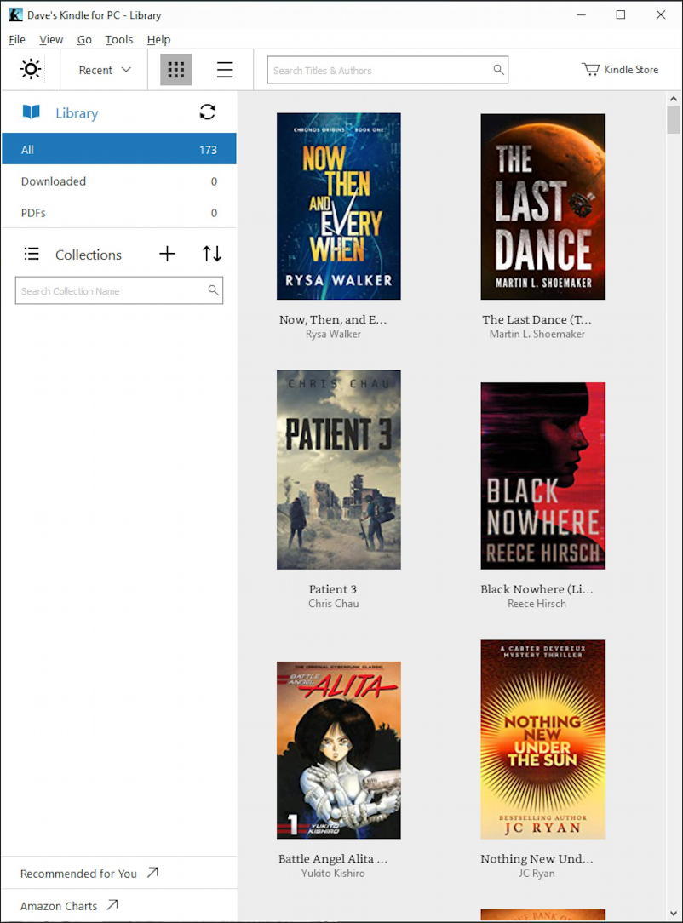The image size is (683, 923).
Task: Sort collections using up-down arrows icon
Action: 212,254
